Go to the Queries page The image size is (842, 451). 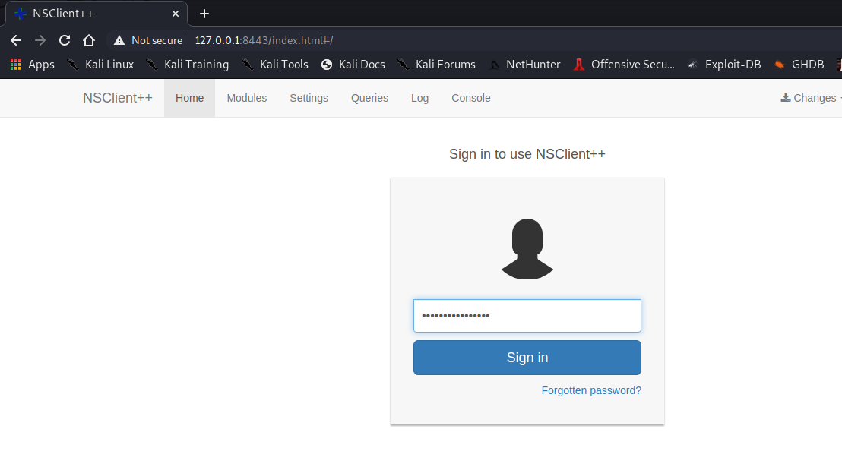(x=369, y=98)
